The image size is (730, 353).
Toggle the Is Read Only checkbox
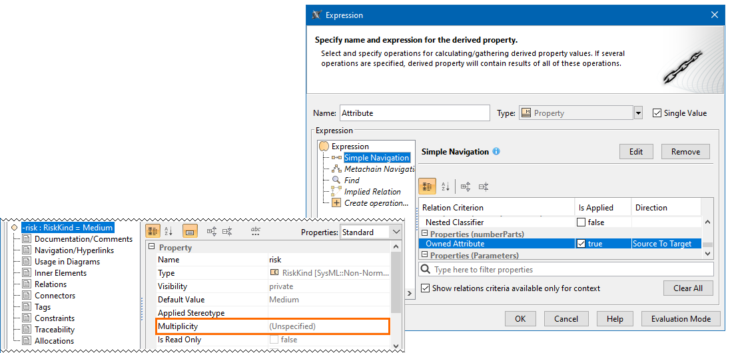[x=274, y=340]
